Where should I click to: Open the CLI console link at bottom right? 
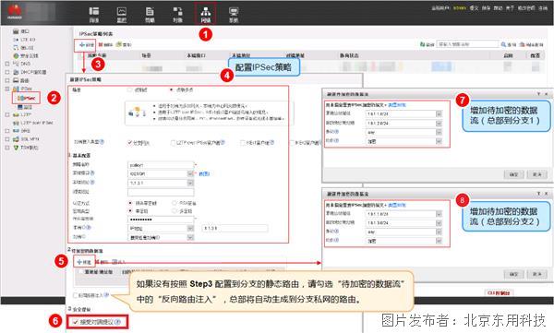tap(499, 292)
